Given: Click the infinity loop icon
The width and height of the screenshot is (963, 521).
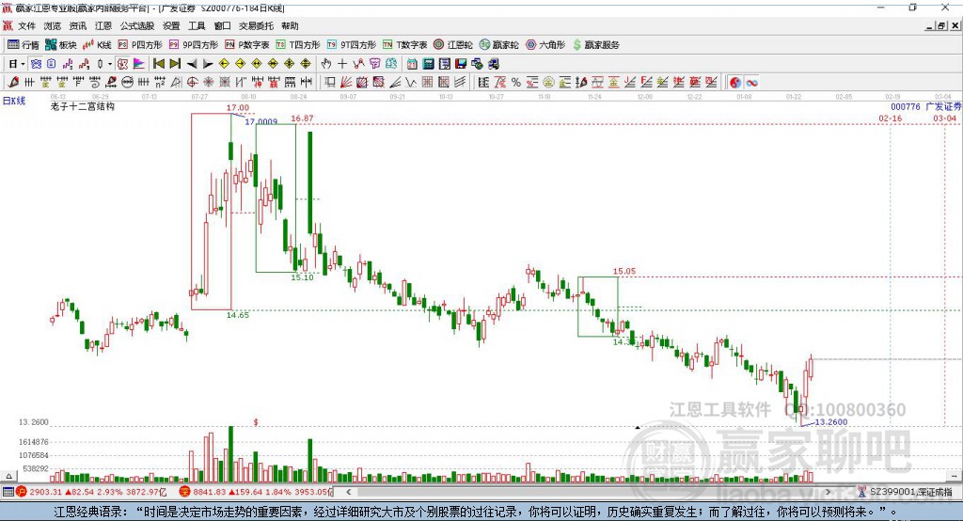Looking at the screenshot, I should [x=751, y=83].
